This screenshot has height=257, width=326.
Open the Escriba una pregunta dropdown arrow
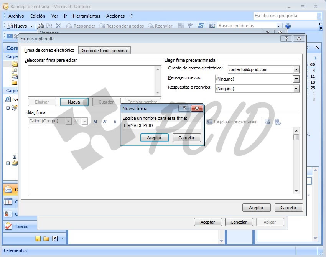point(319,16)
